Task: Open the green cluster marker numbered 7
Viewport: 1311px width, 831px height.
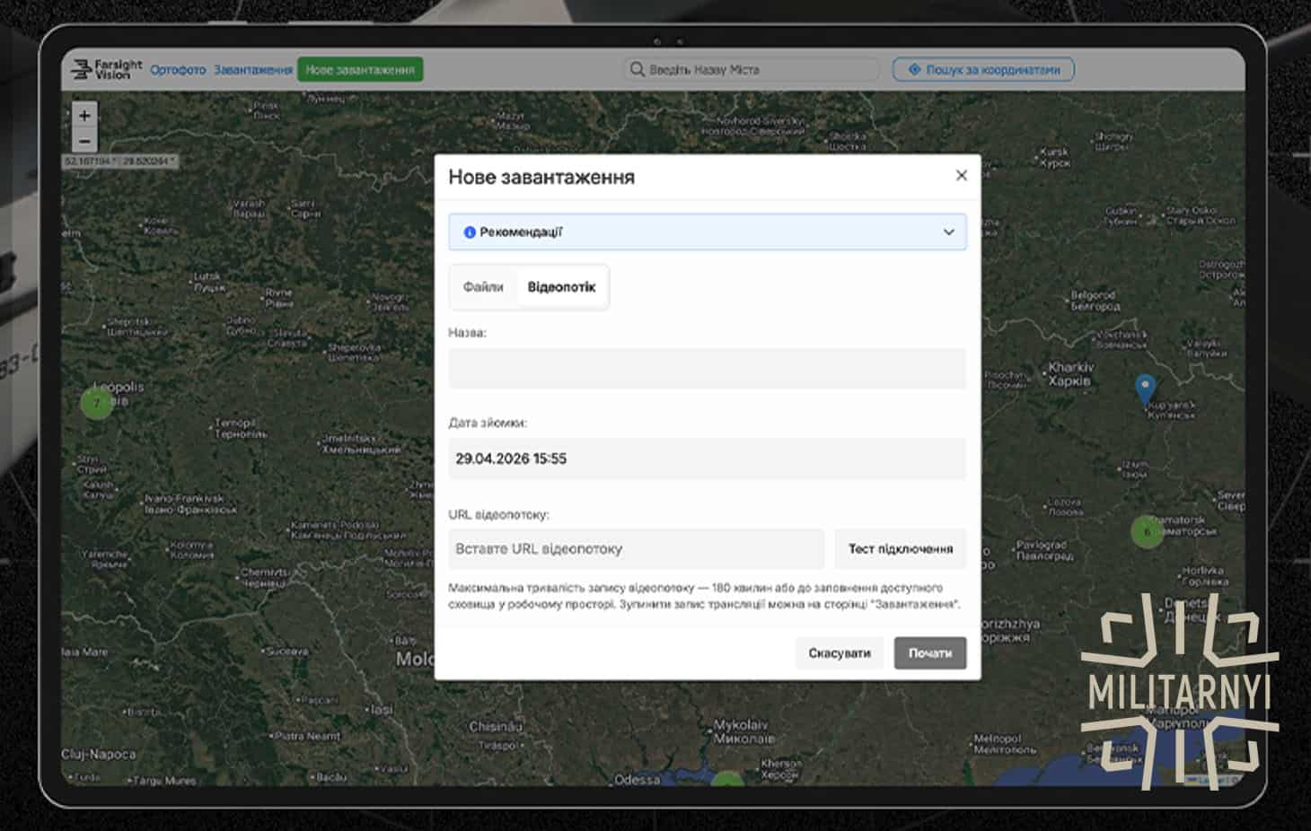Action: click(x=97, y=403)
